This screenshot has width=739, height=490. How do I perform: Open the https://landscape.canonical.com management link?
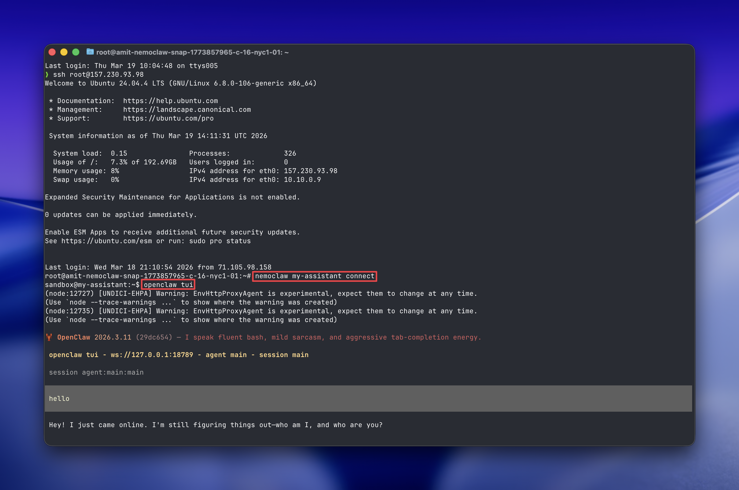(188, 109)
